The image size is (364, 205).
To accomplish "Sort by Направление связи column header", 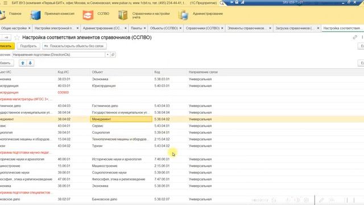I will [203, 72].
